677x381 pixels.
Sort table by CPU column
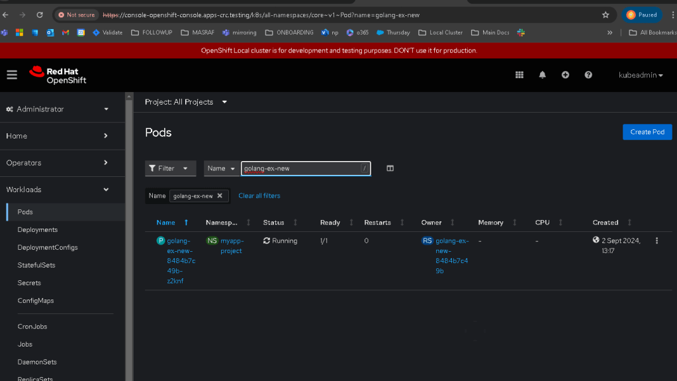tap(549, 222)
